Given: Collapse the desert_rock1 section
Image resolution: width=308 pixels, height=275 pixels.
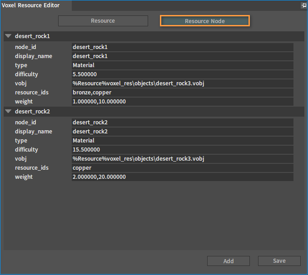Looking at the screenshot, I should 8,36.
